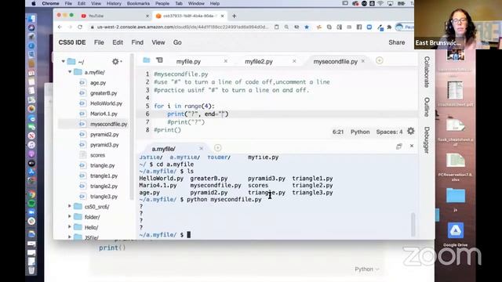502x282 pixels.
Task: Open the Go menu
Action: [x=177, y=42]
